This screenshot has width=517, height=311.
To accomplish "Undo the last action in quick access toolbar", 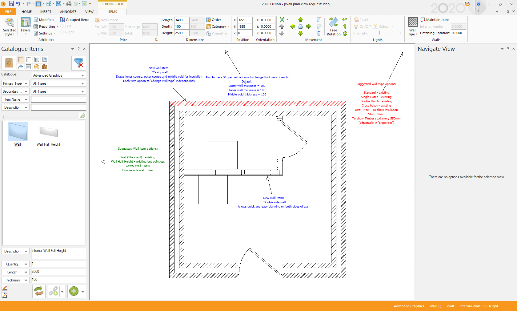I will tap(18, 4).
